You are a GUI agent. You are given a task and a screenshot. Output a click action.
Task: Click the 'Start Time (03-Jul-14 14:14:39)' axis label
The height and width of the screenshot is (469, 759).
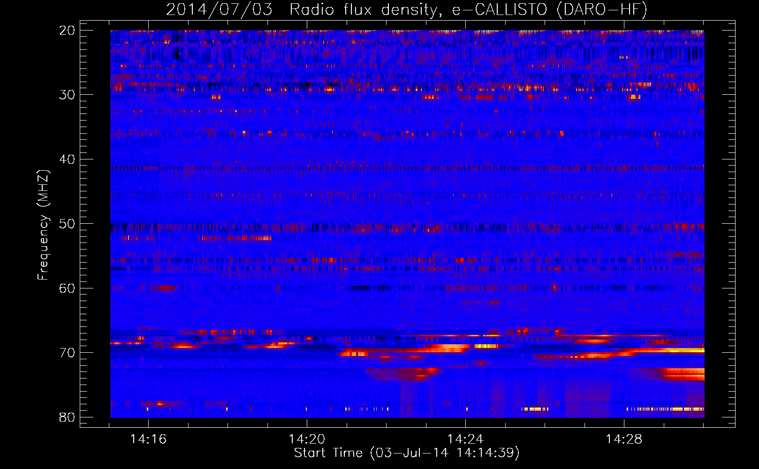(407, 453)
